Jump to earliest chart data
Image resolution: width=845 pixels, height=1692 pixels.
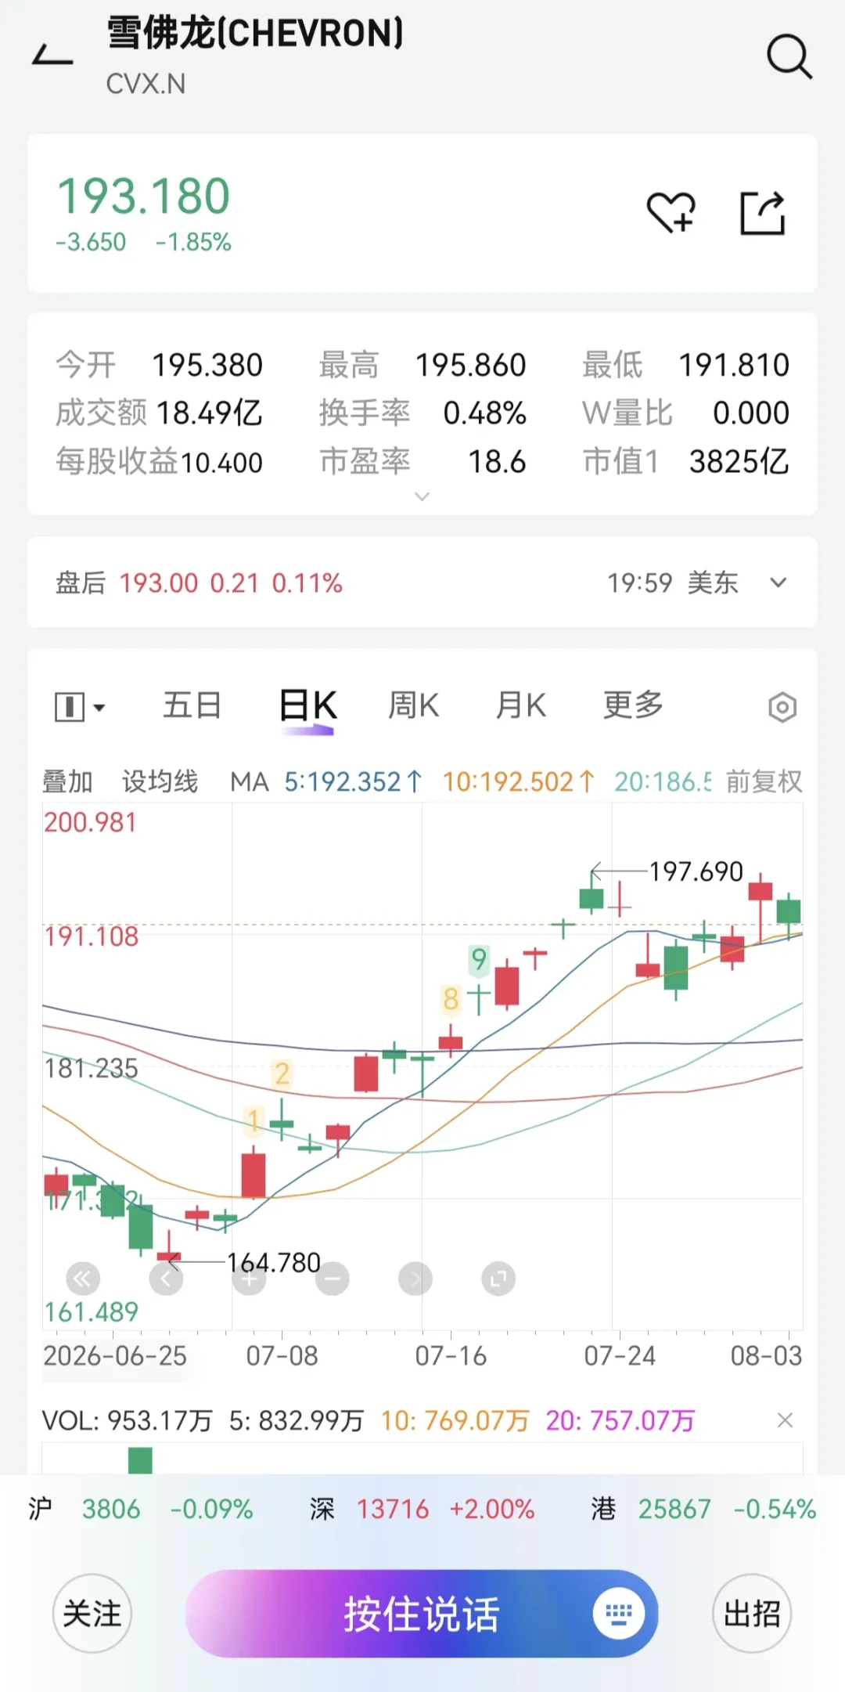click(x=83, y=1279)
